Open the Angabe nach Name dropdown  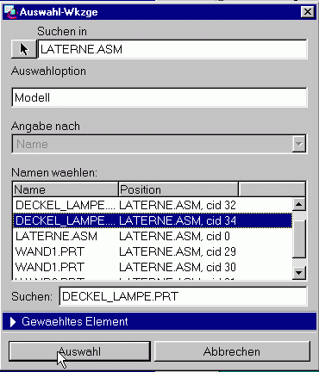(x=298, y=144)
